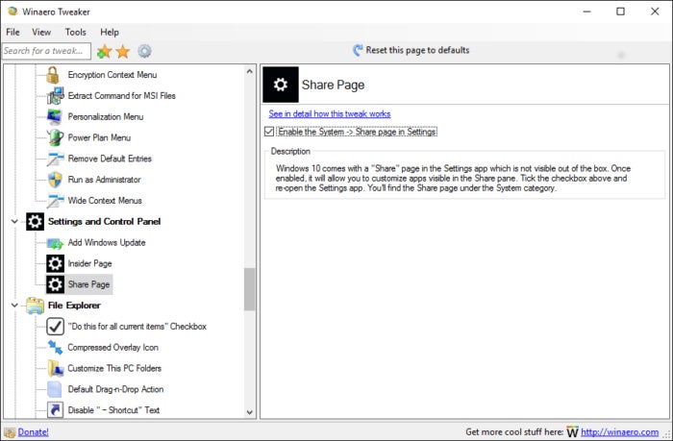Image resolution: width=673 pixels, height=441 pixels.
Task: Click the Power Plan Menu icon
Action: (55, 137)
